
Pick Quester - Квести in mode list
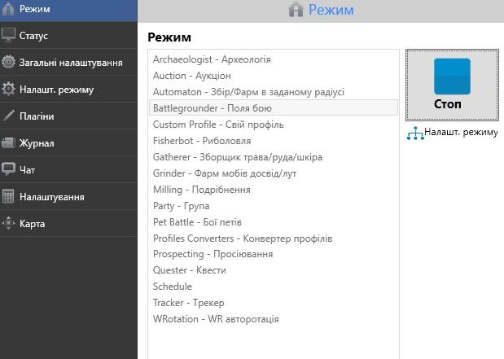(x=189, y=270)
